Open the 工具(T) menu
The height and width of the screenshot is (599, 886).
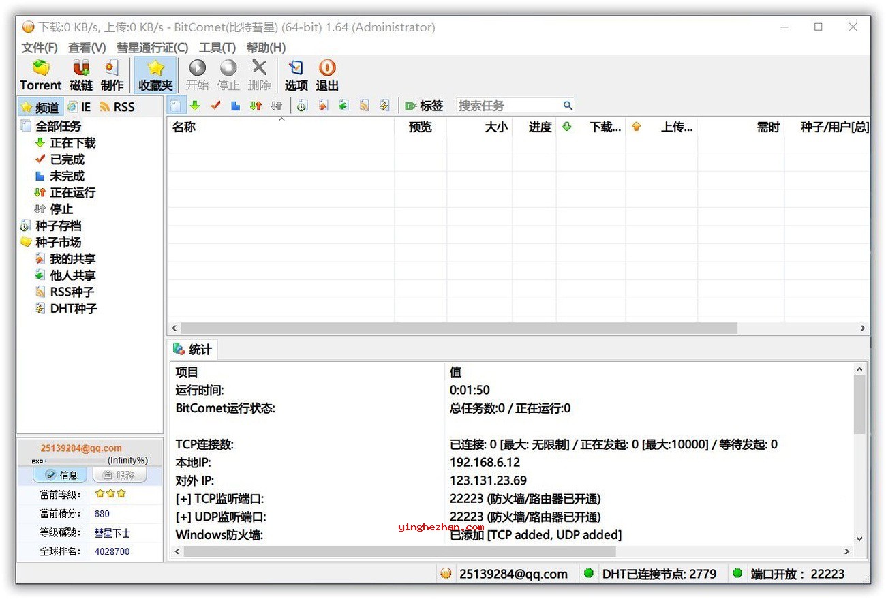tap(217, 48)
